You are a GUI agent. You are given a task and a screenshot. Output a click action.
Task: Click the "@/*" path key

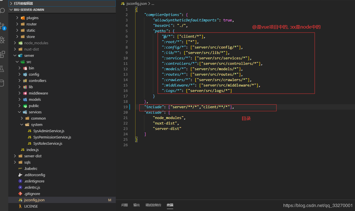point(167,36)
